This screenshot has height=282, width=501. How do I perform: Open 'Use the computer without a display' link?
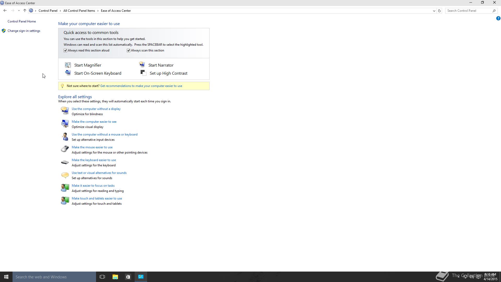click(x=96, y=109)
